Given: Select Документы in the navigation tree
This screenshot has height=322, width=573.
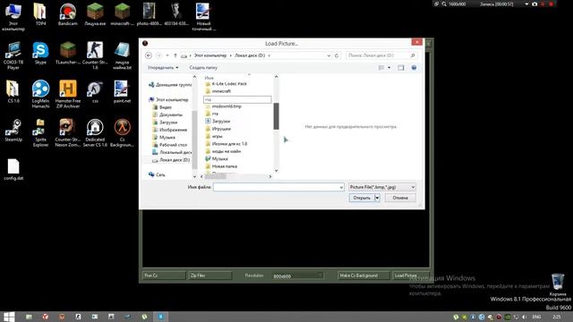Looking at the screenshot, I should [x=167, y=114].
